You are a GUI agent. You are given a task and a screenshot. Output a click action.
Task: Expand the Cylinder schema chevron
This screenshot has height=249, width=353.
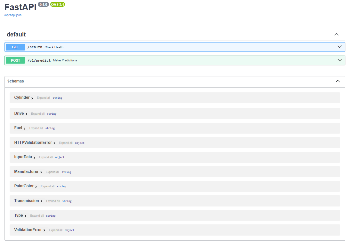click(x=32, y=98)
